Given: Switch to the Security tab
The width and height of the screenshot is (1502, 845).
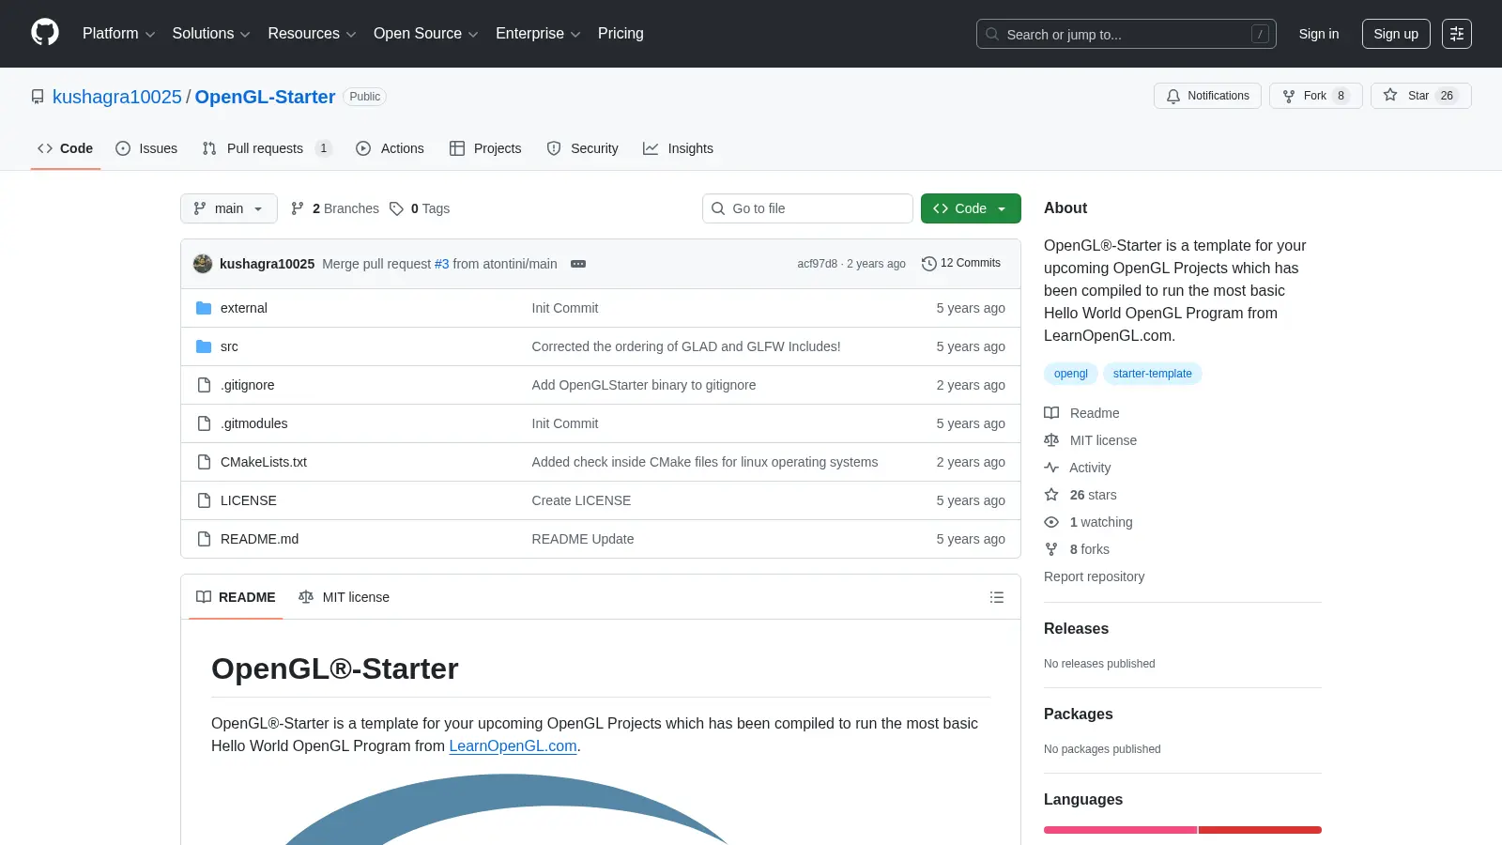Looking at the screenshot, I should (582, 148).
